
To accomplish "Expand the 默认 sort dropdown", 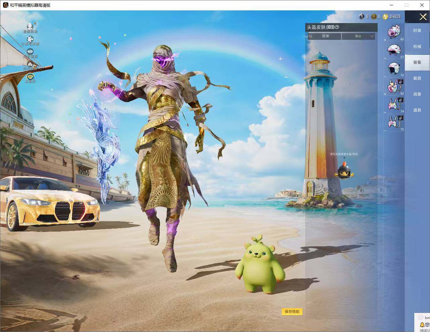I will (358, 36).
